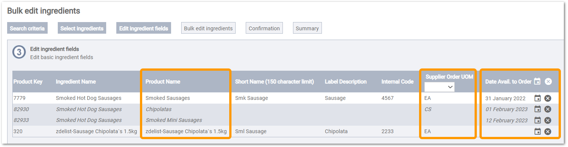Open calendar in Date Avail. to Order header
The width and height of the screenshot is (568, 147).
click(x=537, y=81)
